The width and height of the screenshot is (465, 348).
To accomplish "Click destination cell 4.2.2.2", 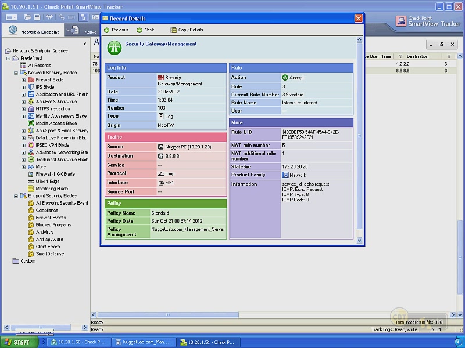I will 403,64.
